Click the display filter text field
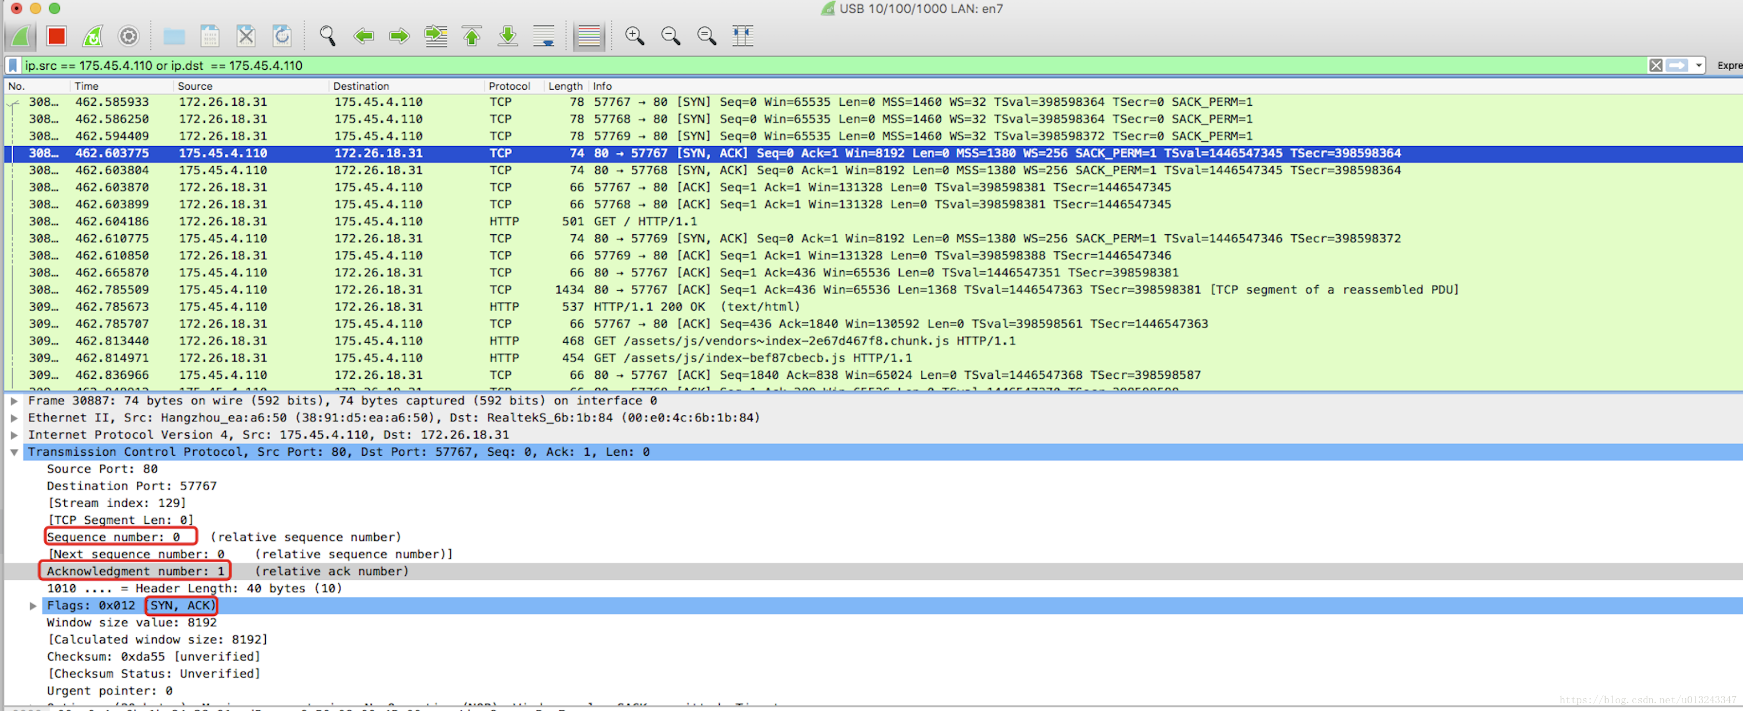This screenshot has width=1743, height=711. coord(812,66)
